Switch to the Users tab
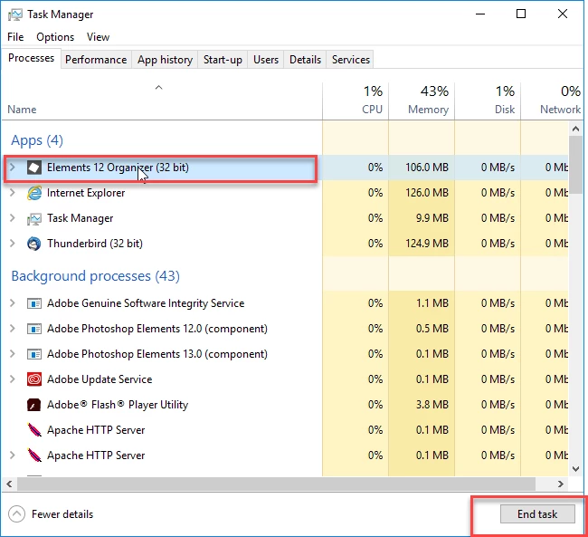The width and height of the screenshot is (588, 537). (266, 60)
